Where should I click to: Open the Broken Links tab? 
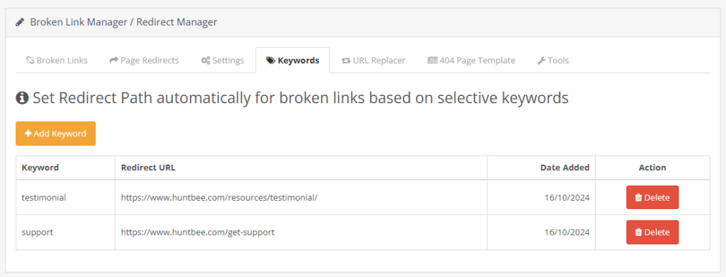tap(57, 60)
